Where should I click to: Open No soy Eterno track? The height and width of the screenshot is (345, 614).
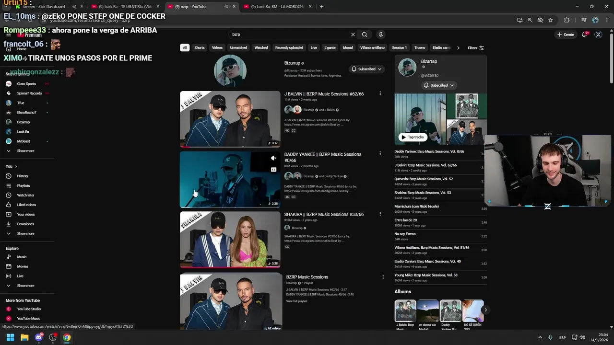pyautogui.click(x=405, y=234)
